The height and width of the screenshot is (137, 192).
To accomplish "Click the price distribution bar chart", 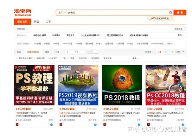I will coord(93,52).
